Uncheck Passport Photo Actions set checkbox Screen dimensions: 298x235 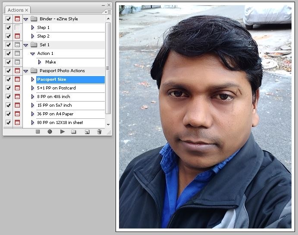8,71
